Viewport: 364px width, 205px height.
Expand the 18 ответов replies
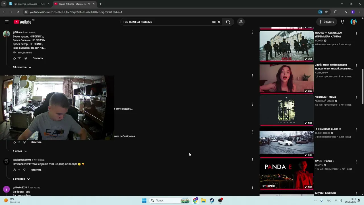coord(22,67)
